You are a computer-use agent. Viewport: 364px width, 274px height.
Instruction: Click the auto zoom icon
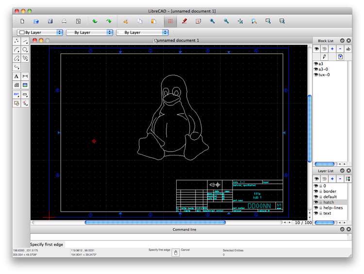click(240, 21)
